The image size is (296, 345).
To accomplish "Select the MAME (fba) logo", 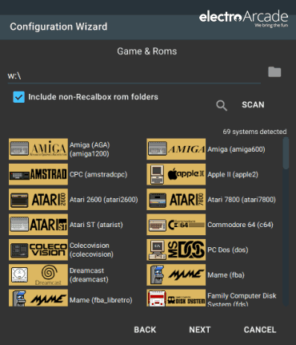I will coord(176,275).
